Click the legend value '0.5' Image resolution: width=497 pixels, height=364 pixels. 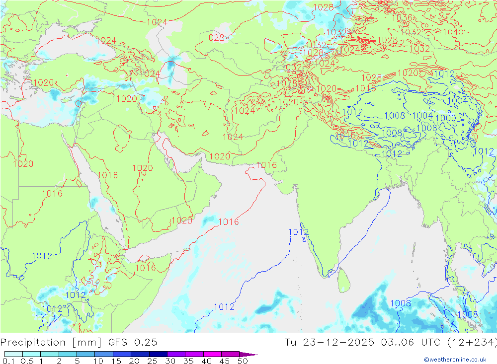click(27, 361)
